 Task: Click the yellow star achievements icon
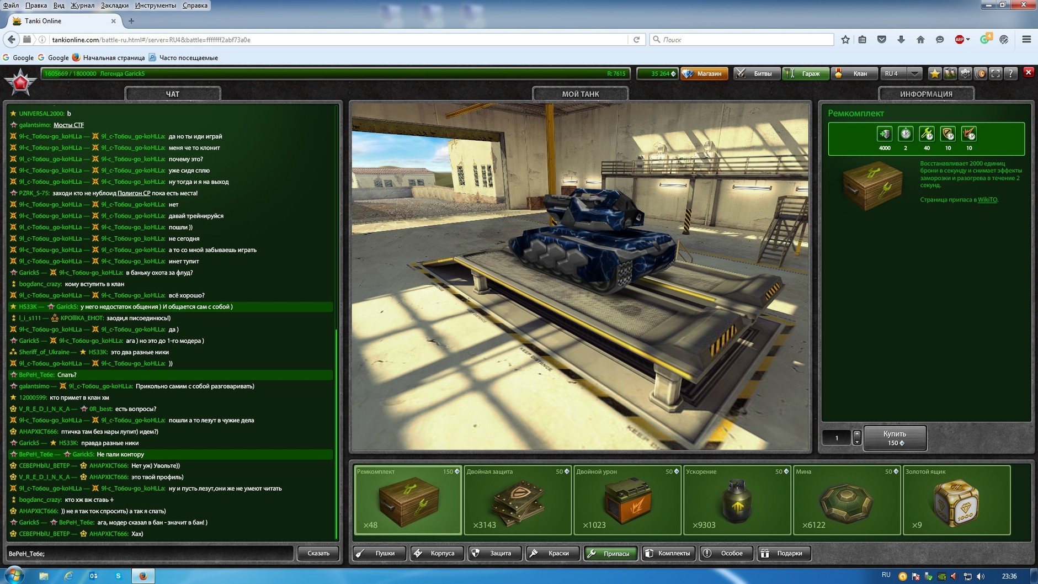coord(935,73)
